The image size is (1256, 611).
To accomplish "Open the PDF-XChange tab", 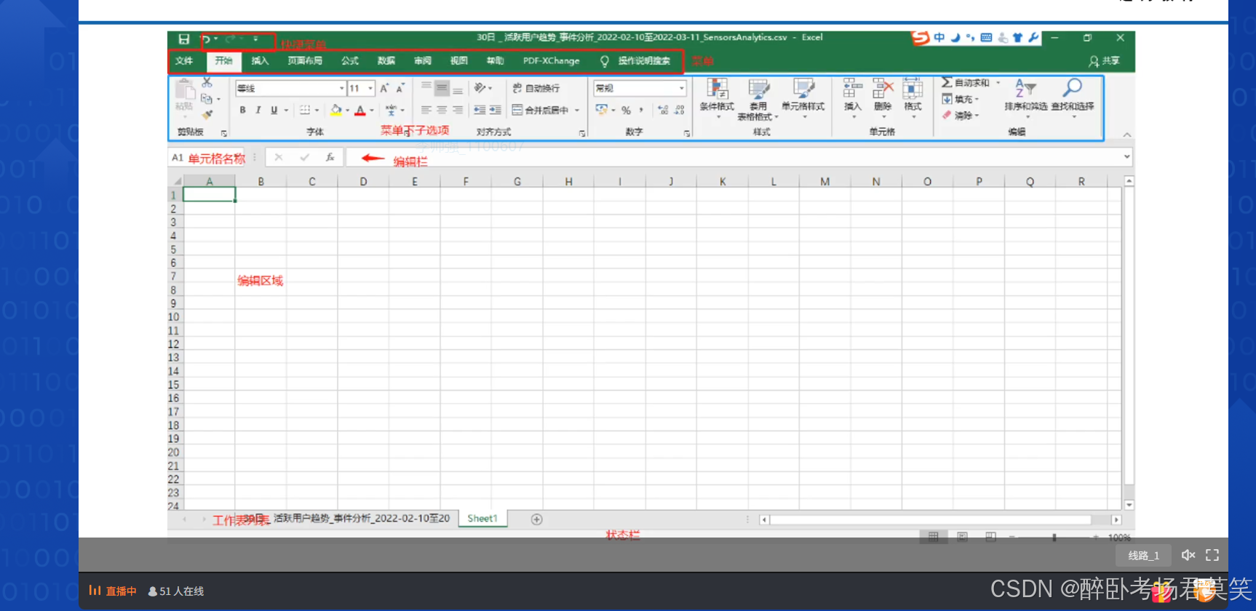I will [552, 60].
